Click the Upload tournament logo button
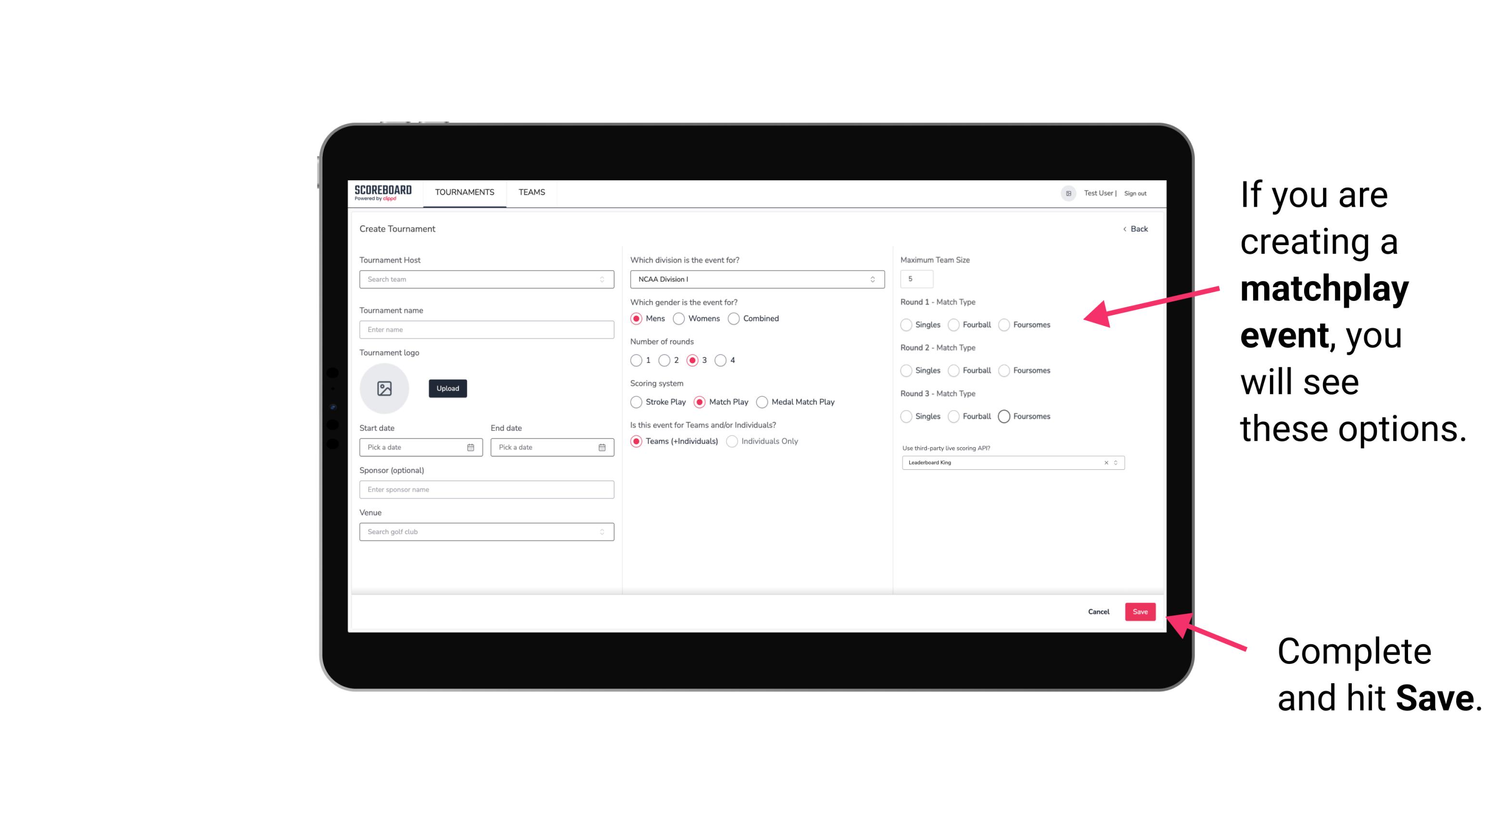Image resolution: width=1512 pixels, height=813 pixels. click(x=448, y=388)
